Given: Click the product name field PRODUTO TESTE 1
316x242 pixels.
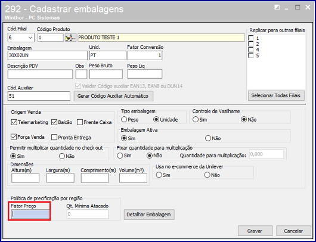Looking at the screenshot, I should click(161, 38).
